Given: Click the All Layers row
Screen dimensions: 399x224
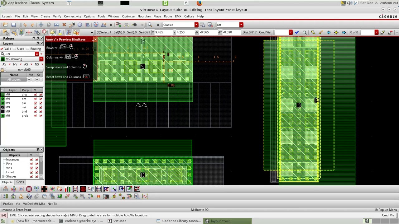Looking at the screenshot, I should click(14, 80).
